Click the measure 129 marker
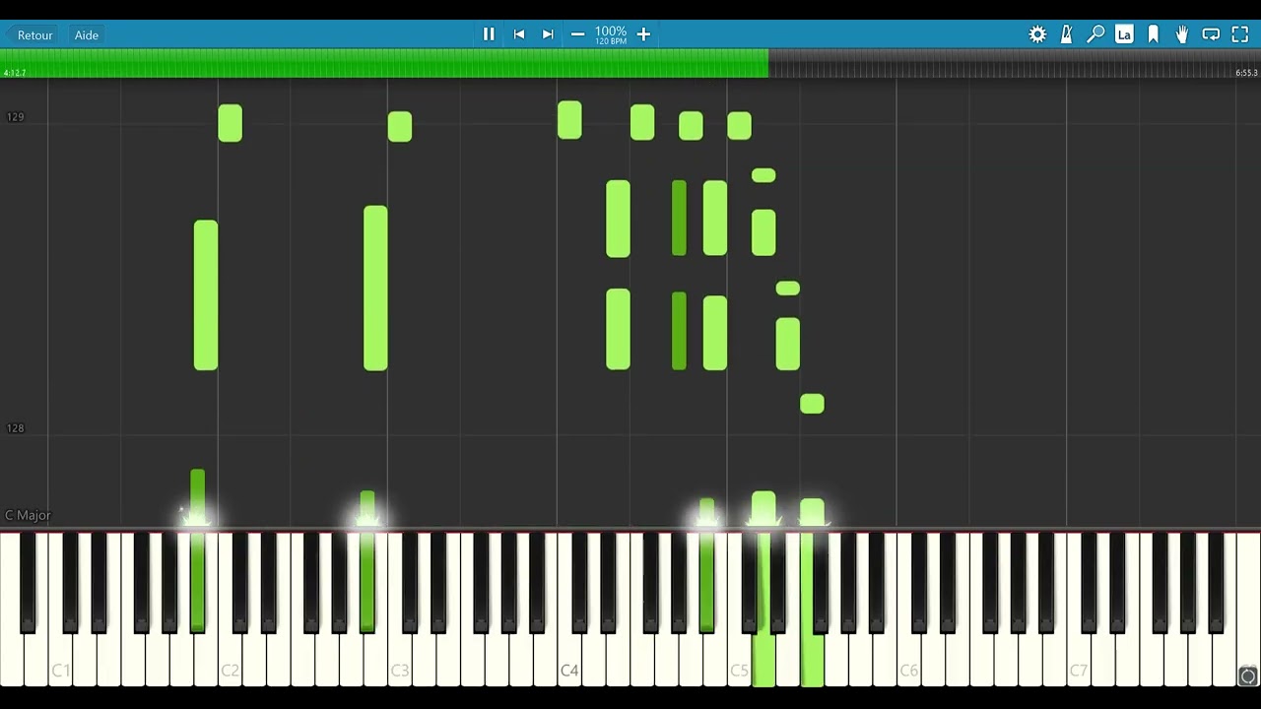 tap(15, 117)
